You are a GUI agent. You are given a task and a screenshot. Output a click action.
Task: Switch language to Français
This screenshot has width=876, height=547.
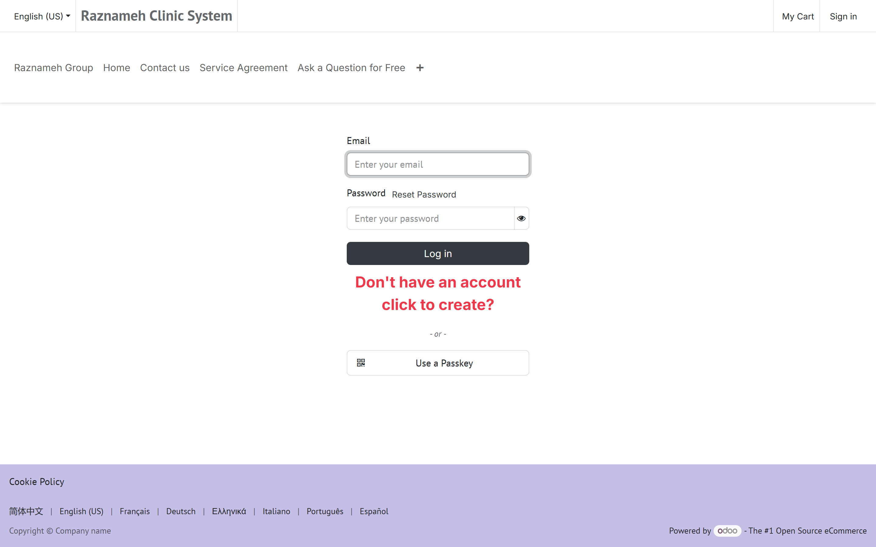coord(135,511)
